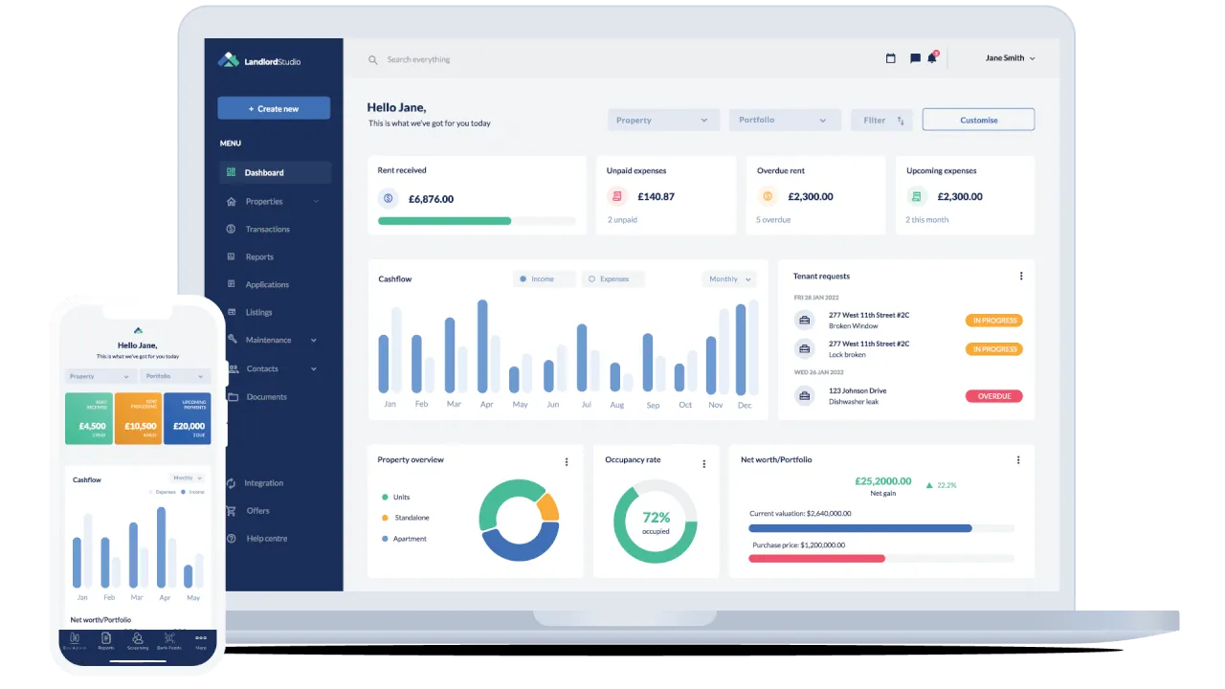
Task: Click the notification bell icon
Action: coord(931,58)
